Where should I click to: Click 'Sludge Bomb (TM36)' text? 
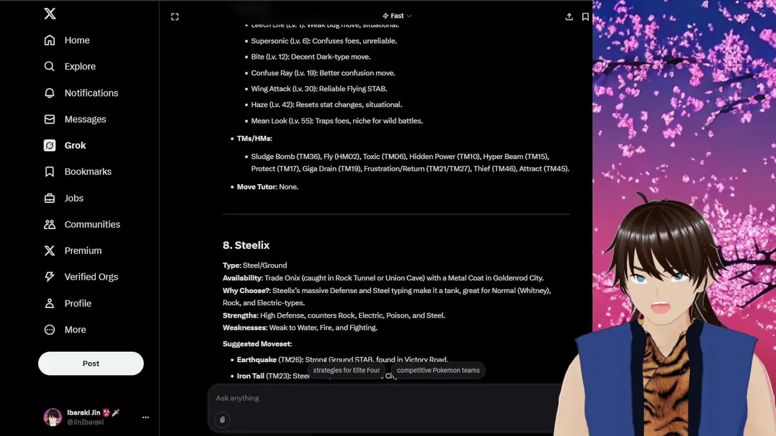tap(285, 156)
